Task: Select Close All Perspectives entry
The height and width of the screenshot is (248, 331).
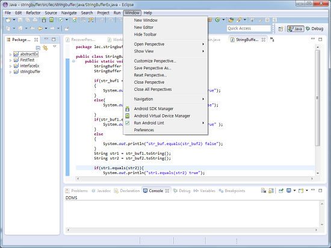Action: pyautogui.click(x=165, y=90)
